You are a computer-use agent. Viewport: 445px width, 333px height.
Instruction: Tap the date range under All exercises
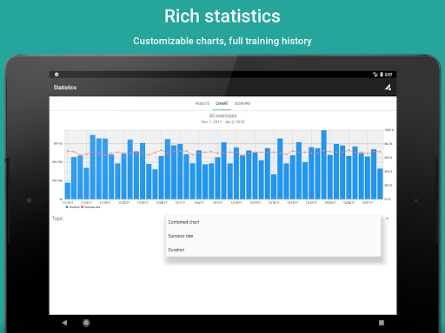pyautogui.click(x=222, y=122)
